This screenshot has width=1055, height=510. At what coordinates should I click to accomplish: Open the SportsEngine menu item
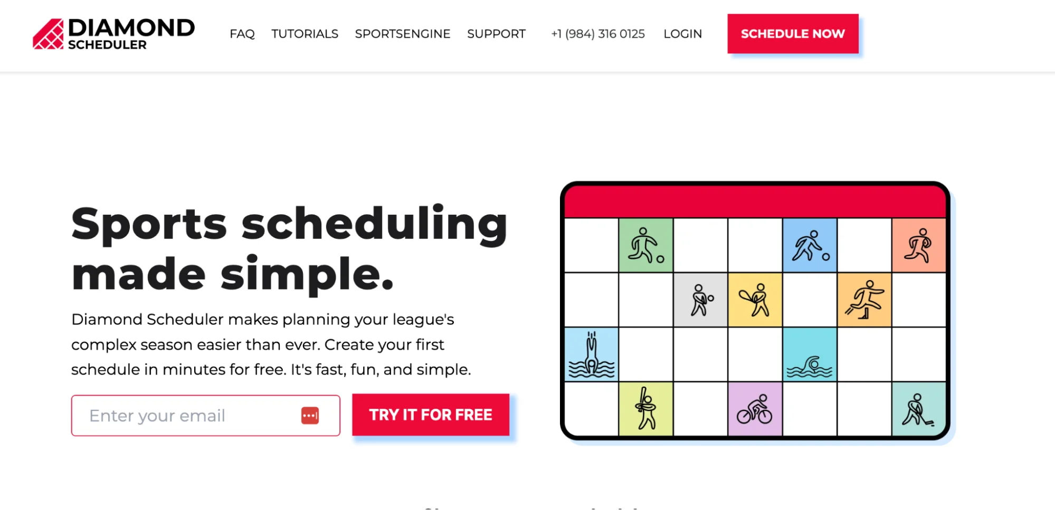[403, 34]
